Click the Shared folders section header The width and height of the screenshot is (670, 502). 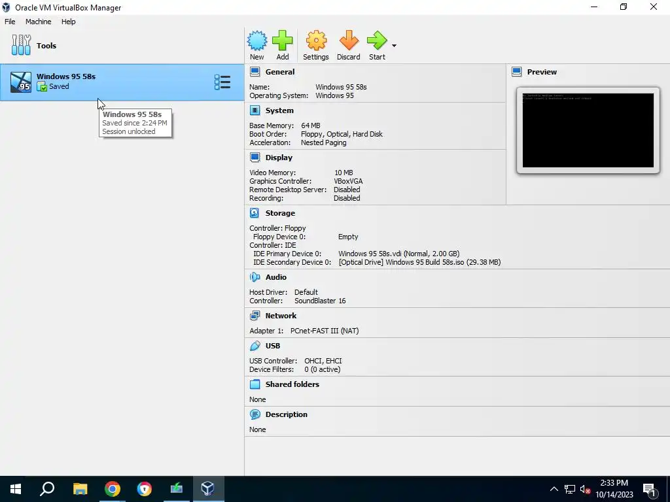pos(292,384)
